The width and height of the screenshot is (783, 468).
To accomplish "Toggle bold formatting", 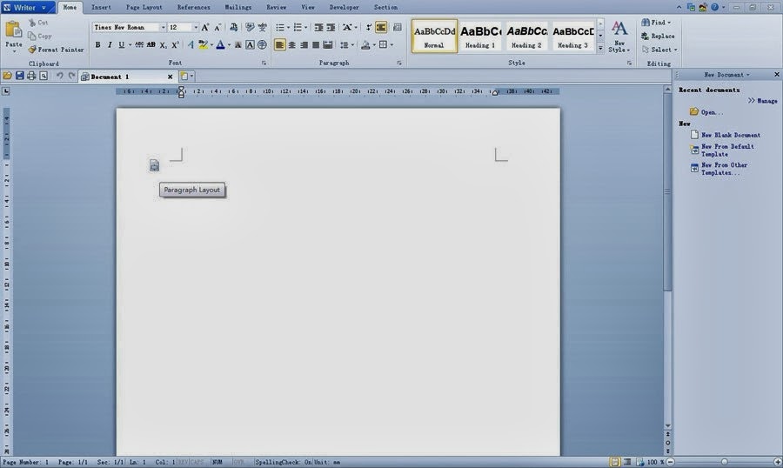I will click(x=97, y=45).
